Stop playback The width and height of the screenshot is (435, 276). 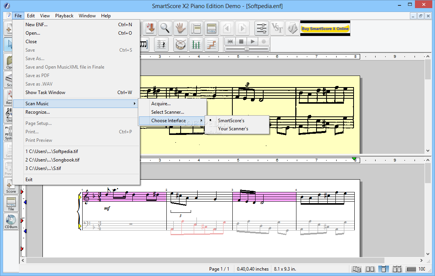click(241, 42)
